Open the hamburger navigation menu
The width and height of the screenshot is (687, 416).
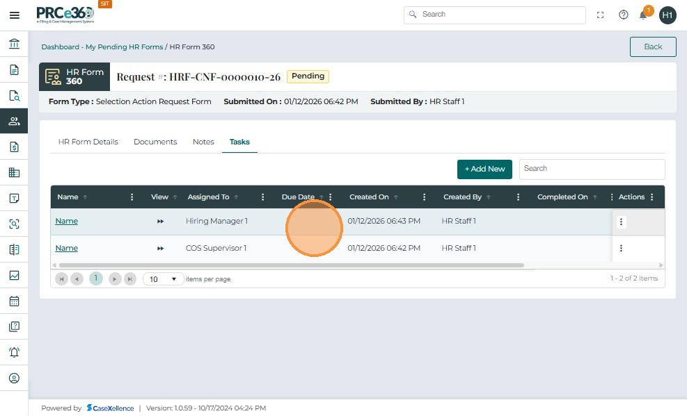(x=15, y=15)
